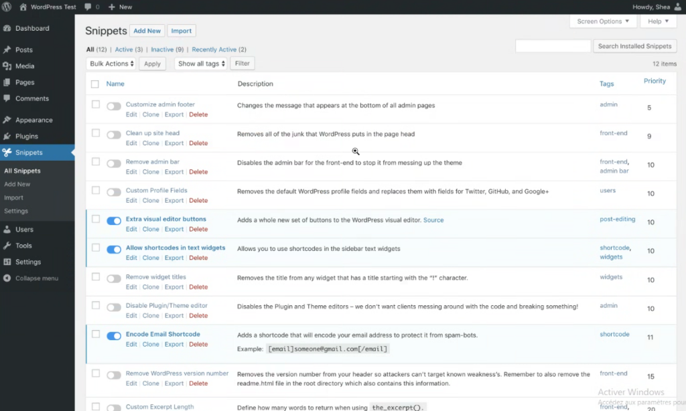Click the Users icon in sidebar
686x411 pixels.
pos(7,230)
